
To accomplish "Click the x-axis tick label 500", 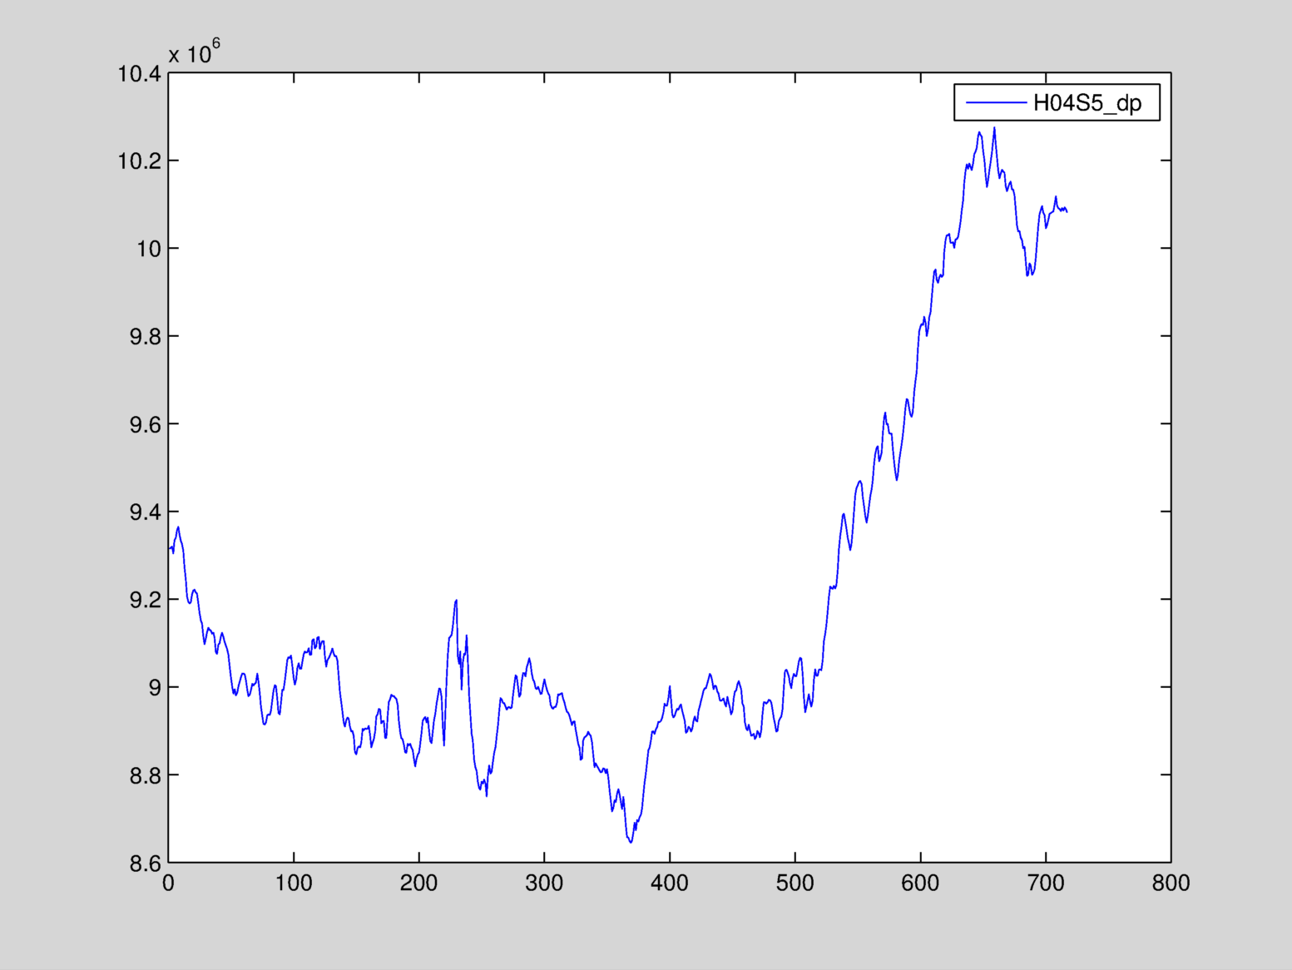I will [x=795, y=883].
